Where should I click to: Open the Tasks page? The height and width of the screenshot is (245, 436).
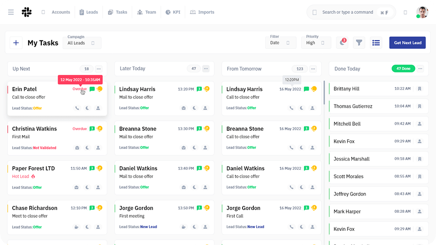click(118, 12)
